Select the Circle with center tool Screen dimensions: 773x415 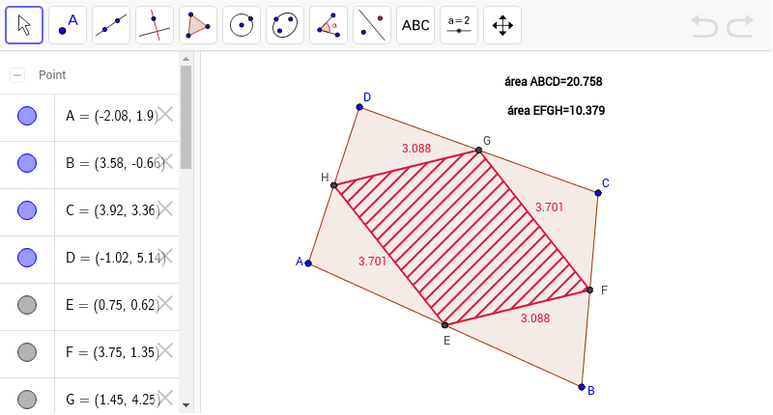point(242,25)
